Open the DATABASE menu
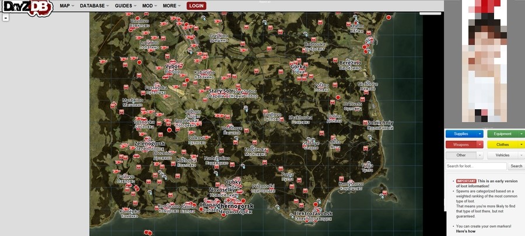Viewport: 525px width, 236px height. click(x=95, y=5)
